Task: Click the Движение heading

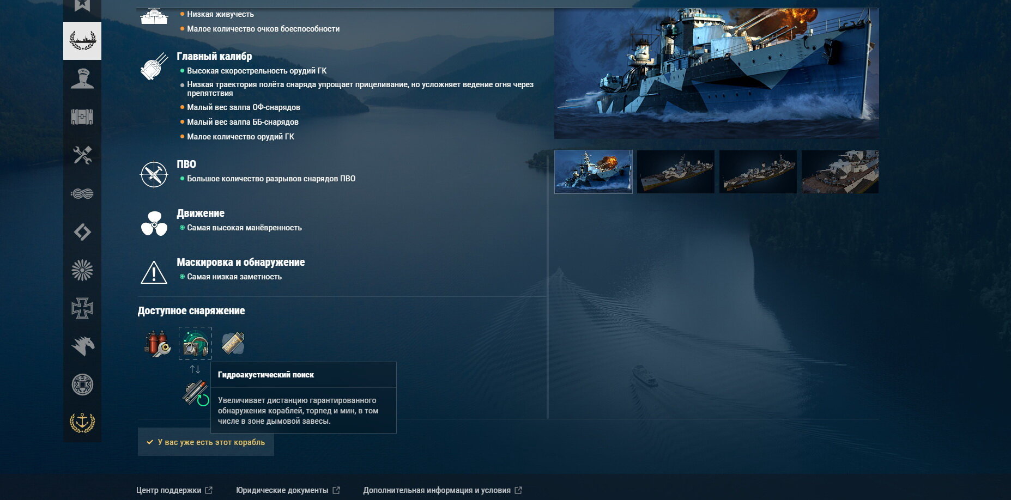Action: [201, 213]
